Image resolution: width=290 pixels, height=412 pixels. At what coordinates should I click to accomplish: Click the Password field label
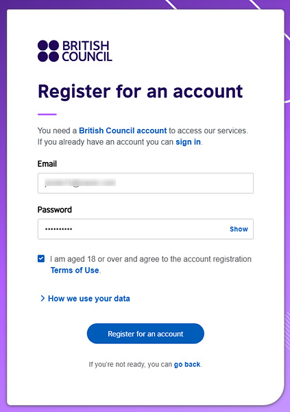tap(55, 209)
